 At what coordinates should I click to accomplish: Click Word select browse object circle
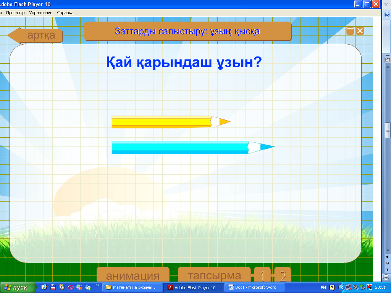(x=387, y=263)
